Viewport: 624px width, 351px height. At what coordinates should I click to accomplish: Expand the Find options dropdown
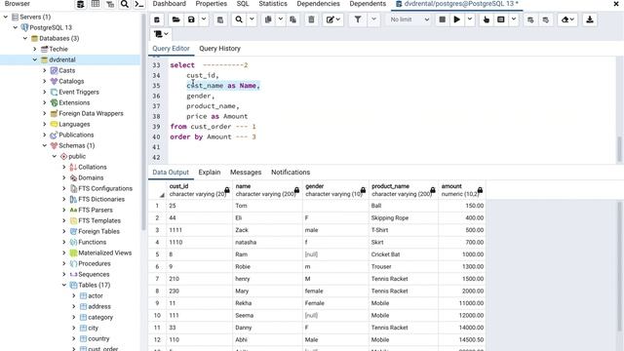point(252,19)
